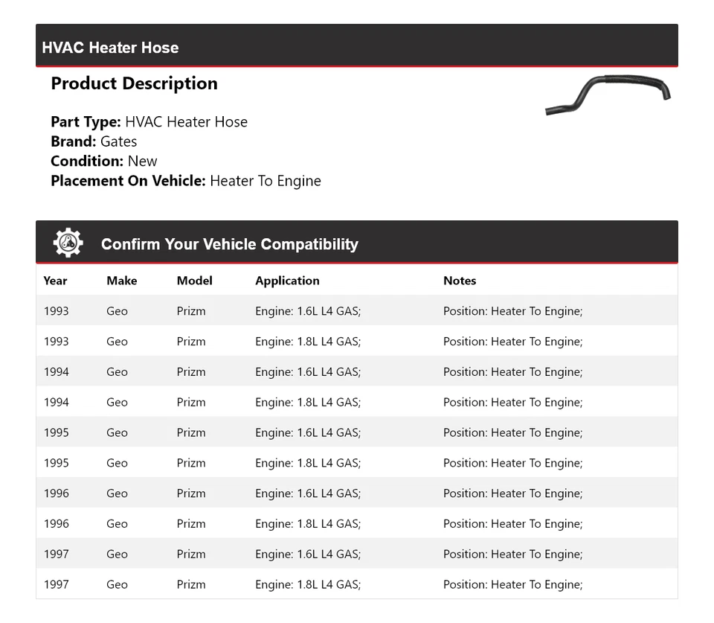Click Notes cell in 1993 1.6L row
This screenshot has width=714, height=623.
(x=512, y=311)
